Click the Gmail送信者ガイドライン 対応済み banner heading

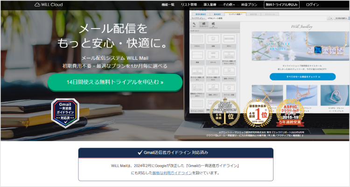coord(176,152)
